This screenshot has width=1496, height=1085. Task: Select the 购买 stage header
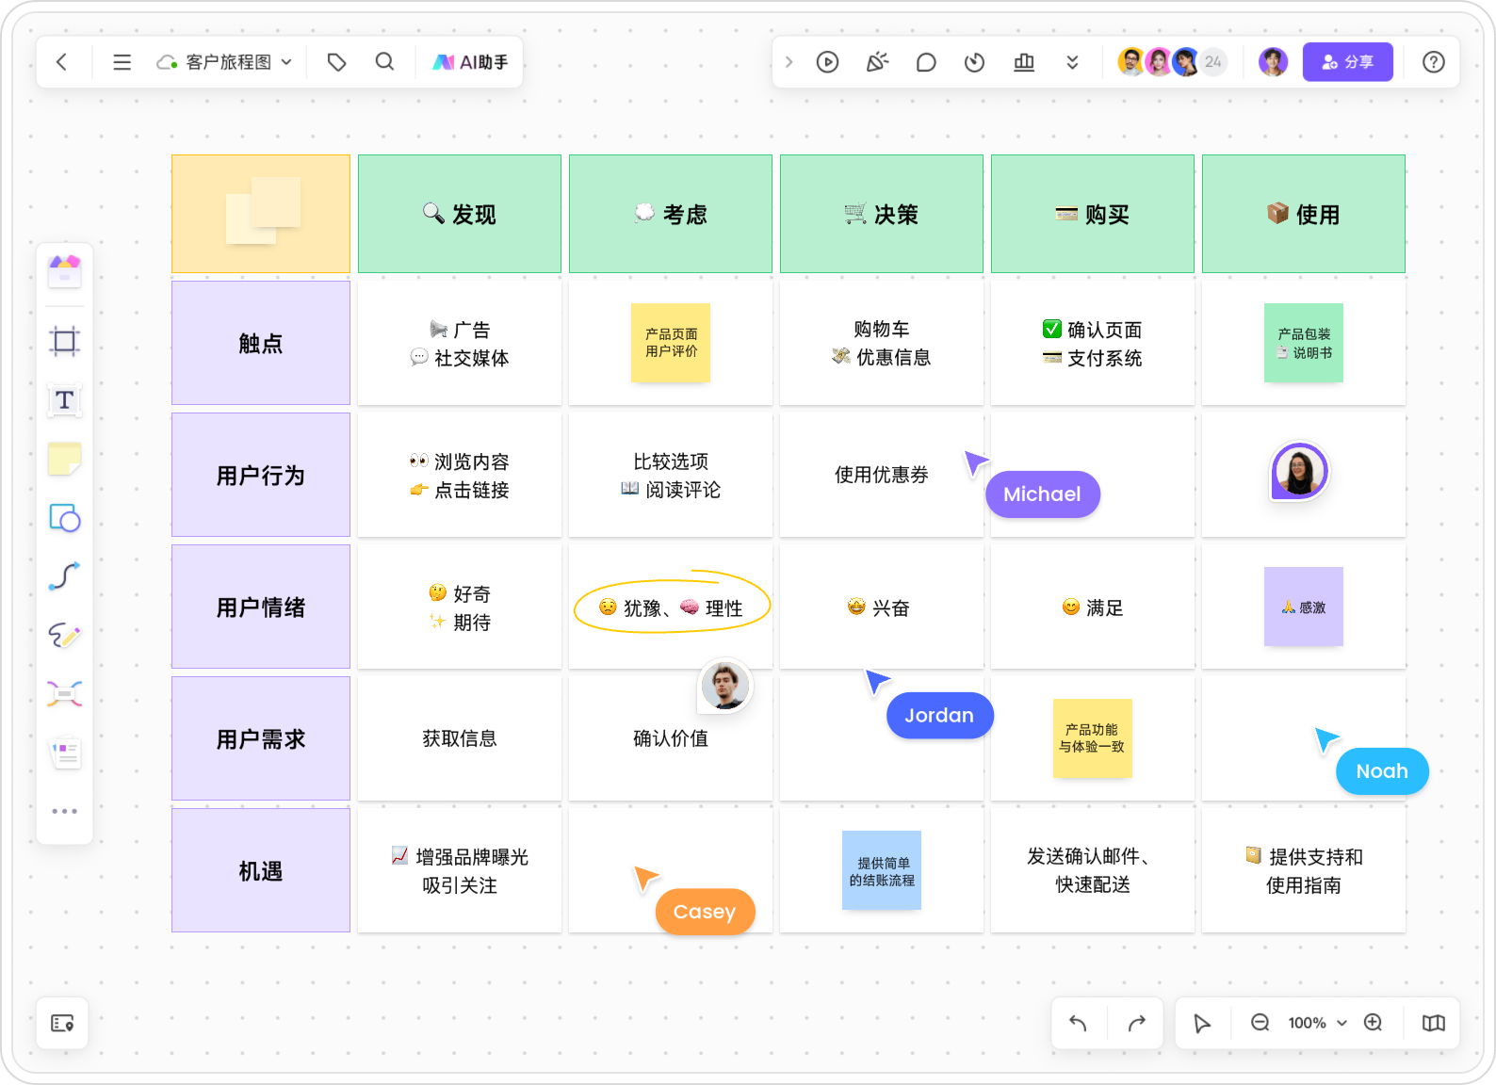1093,214
